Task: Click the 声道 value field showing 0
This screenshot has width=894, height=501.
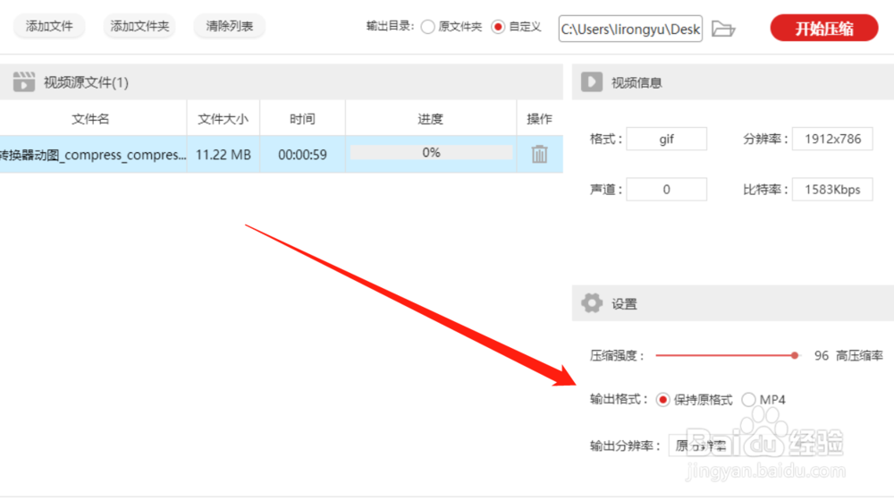Action: (667, 190)
